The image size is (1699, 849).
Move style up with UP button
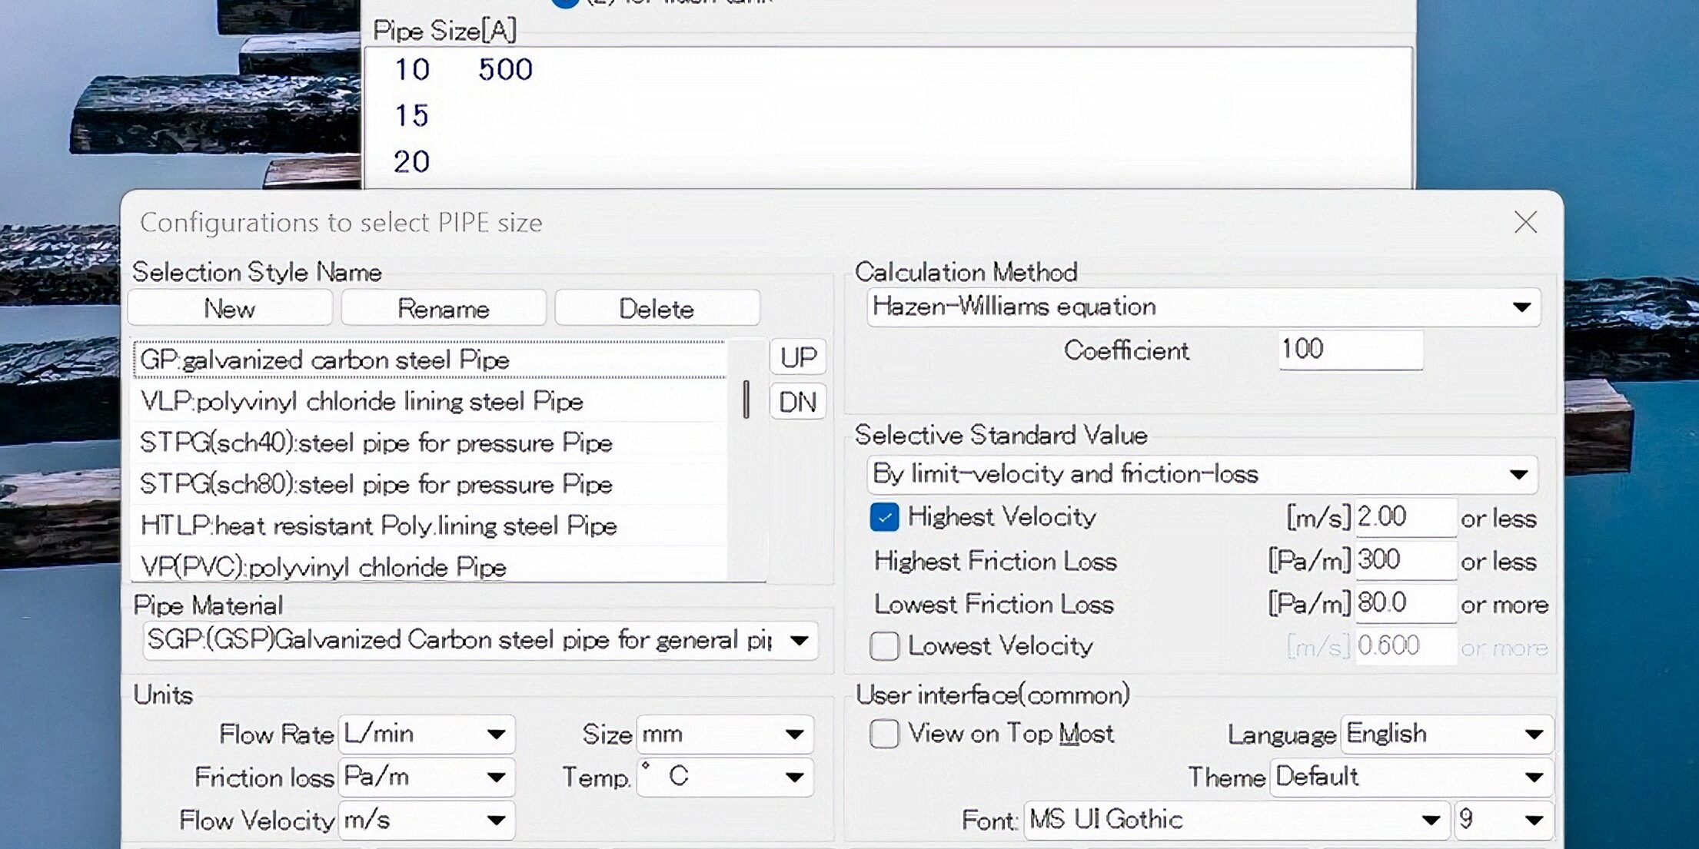[x=798, y=357]
